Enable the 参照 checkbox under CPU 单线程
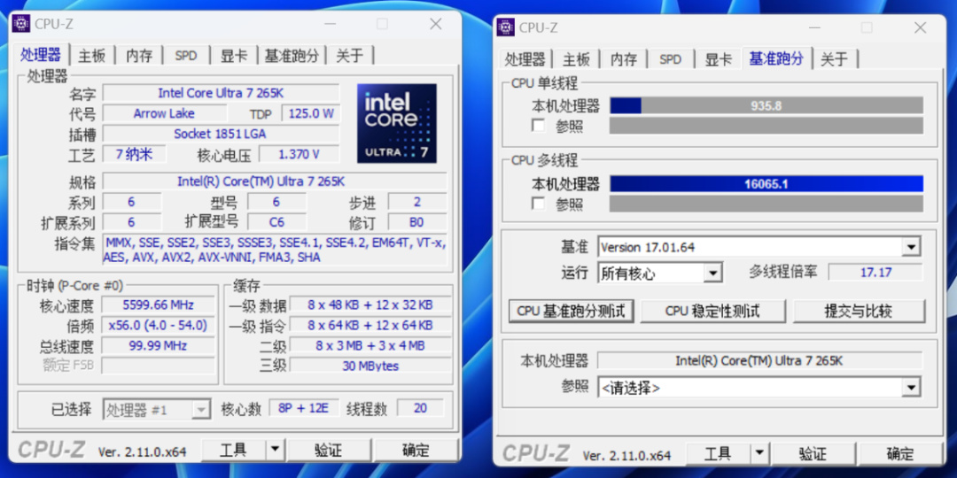This screenshot has height=478, width=957. click(x=538, y=126)
